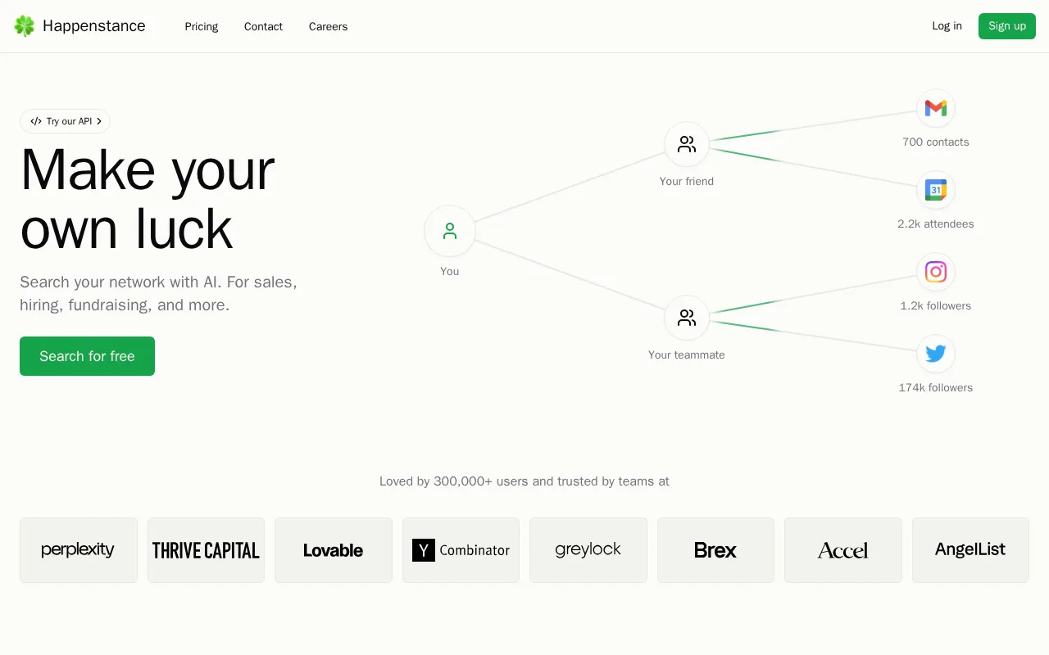This screenshot has height=655, width=1049.
Task: Click the Gmail icon in the diagram
Action: click(x=936, y=108)
